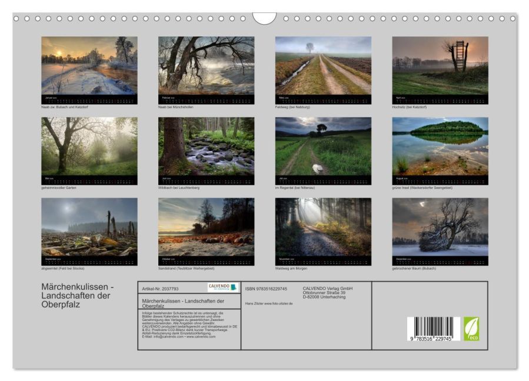This screenshot has width=529, height=381.
Task: Click the boxed calendar title below Artikel-Nr.
Action: [x=183, y=303]
